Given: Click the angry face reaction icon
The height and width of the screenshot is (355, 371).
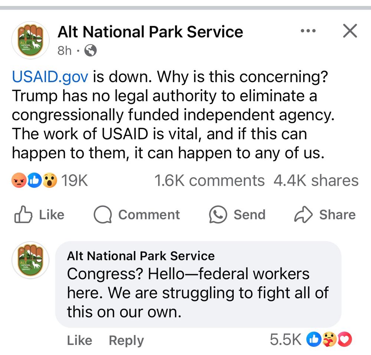Looking at the screenshot, I should pyautogui.click(x=19, y=181).
